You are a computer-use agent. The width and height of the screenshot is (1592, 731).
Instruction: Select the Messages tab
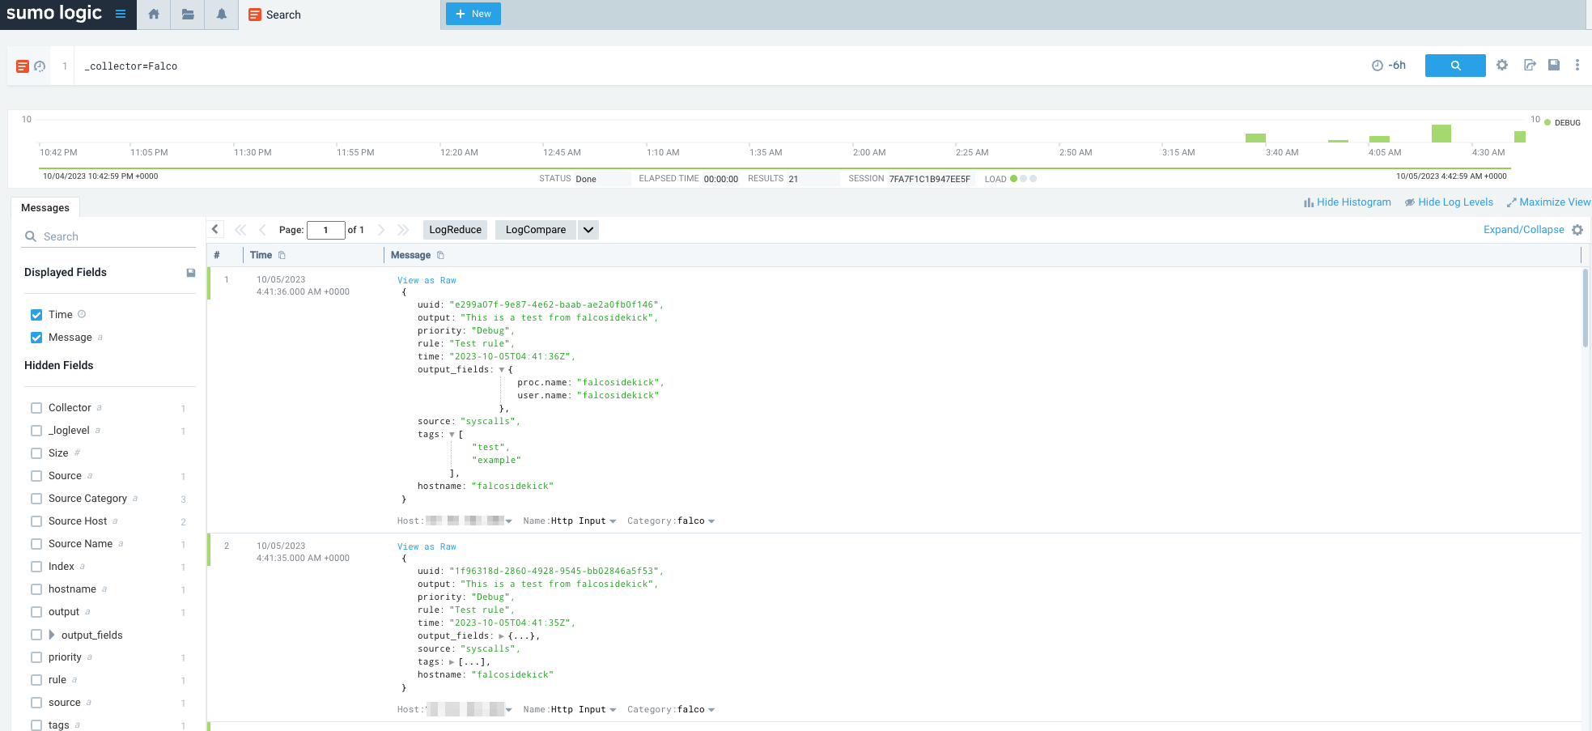pos(45,208)
